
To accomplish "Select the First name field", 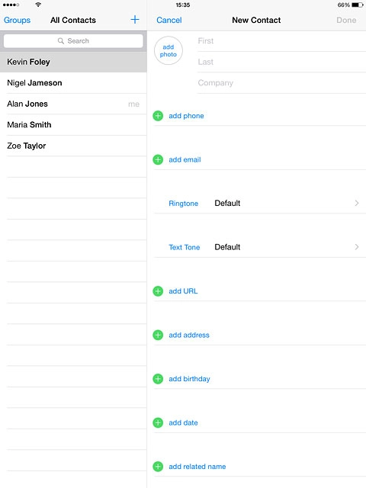I will 281,40.
